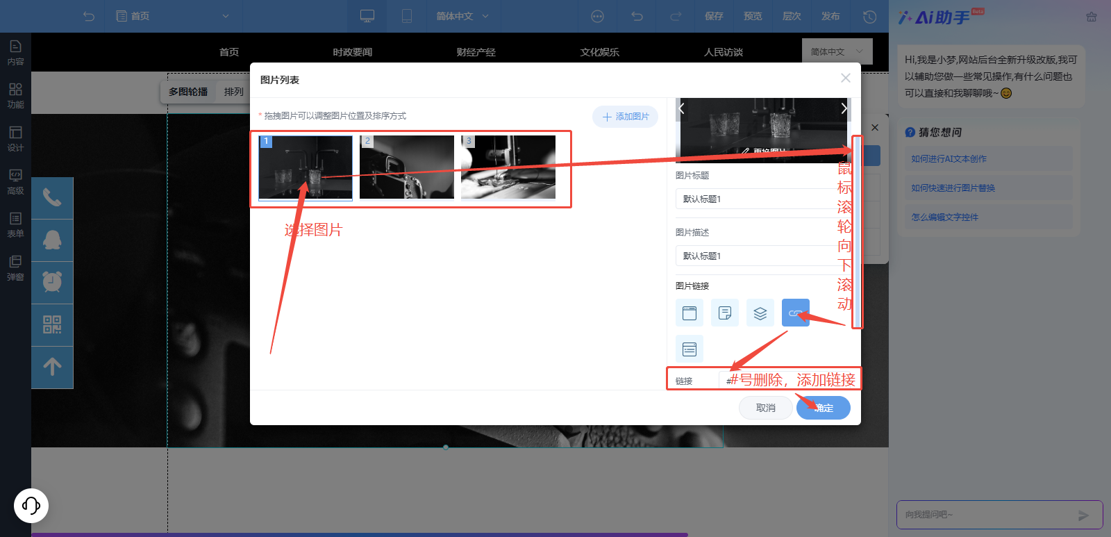Click the alarm clock floating icon
1111x537 pixels.
pyautogui.click(x=52, y=283)
